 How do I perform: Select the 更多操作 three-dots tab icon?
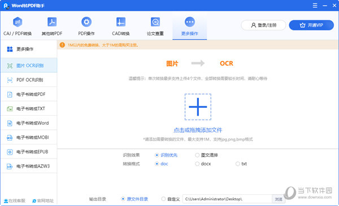[x=190, y=22]
